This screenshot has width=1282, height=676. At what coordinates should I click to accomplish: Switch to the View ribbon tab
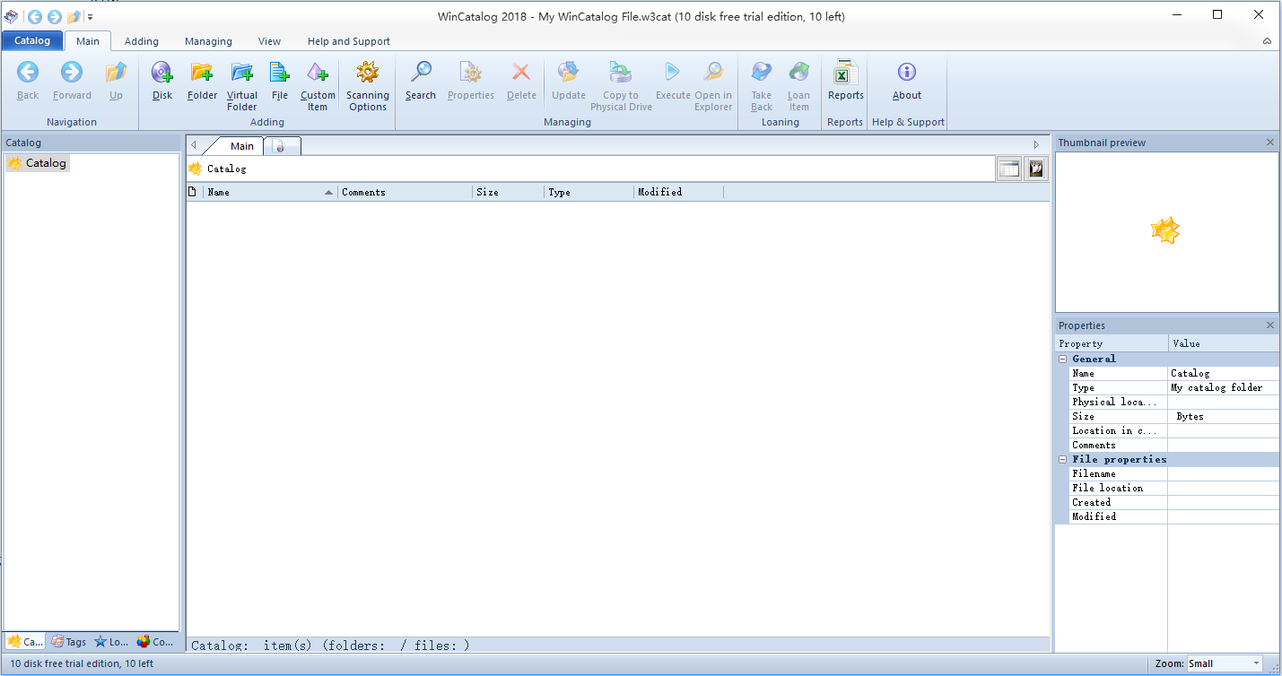coord(269,41)
